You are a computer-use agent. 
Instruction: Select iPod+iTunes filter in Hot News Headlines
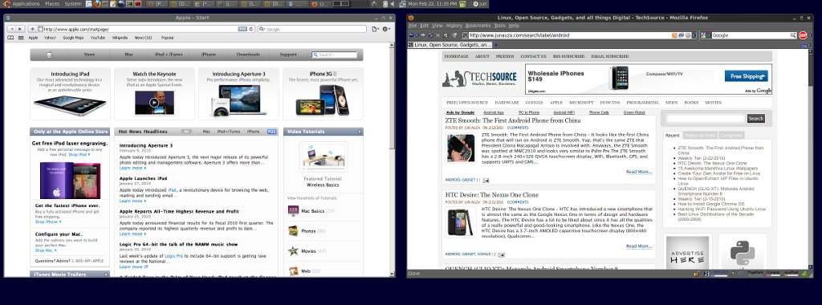pos(229,132)
